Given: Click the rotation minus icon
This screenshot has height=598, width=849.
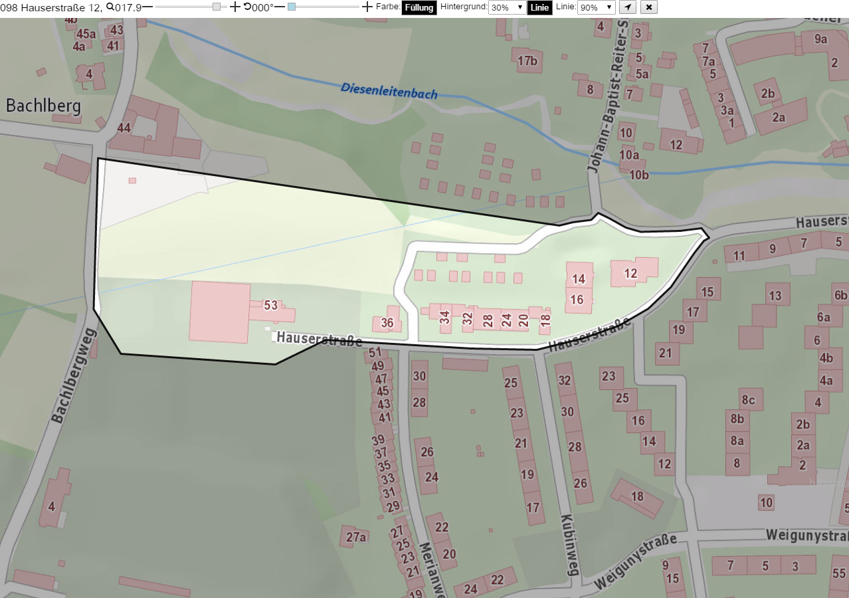Looking at the screenshot, I should click(280, 7).
